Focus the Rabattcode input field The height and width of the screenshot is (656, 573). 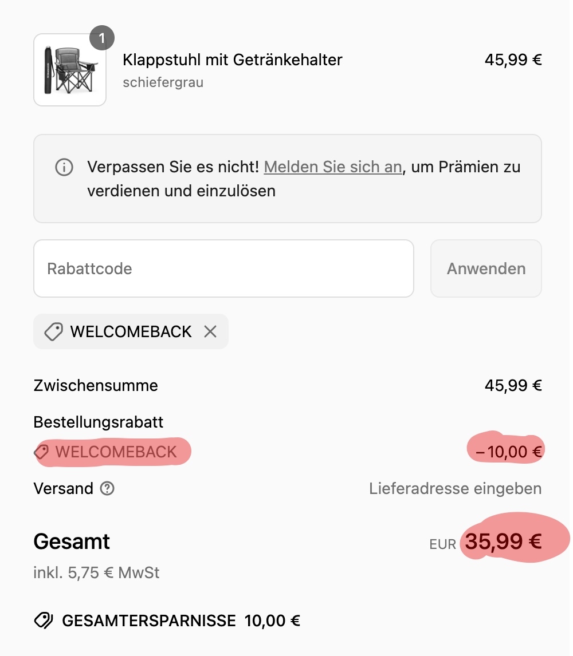(223, 268)
